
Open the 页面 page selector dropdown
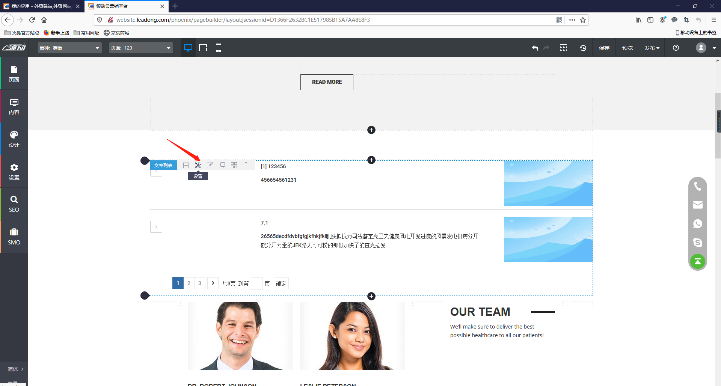coord(141,48)
